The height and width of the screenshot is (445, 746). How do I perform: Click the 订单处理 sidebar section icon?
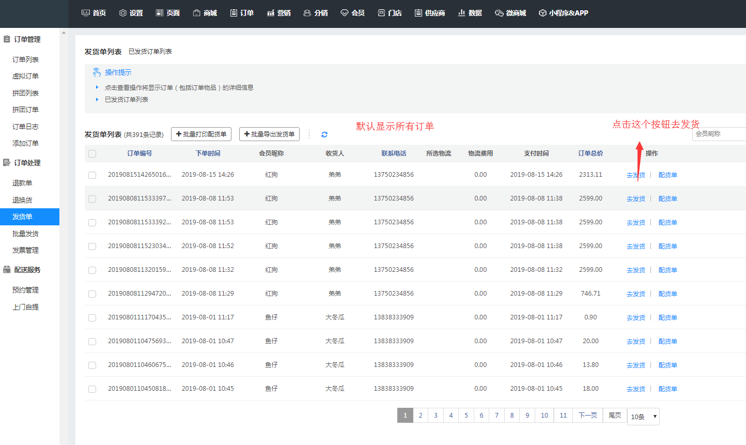tap(7, 163)
